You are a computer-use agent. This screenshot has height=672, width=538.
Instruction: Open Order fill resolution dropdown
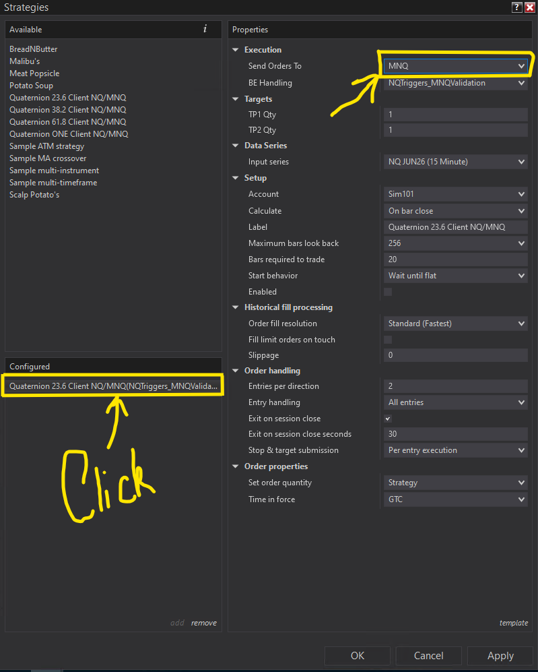point(455,324)
